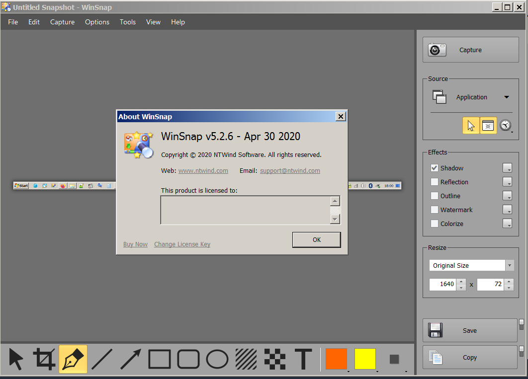528x379 pixels.
Task: Toggle the window background option icon
Action: pos(488,126)
